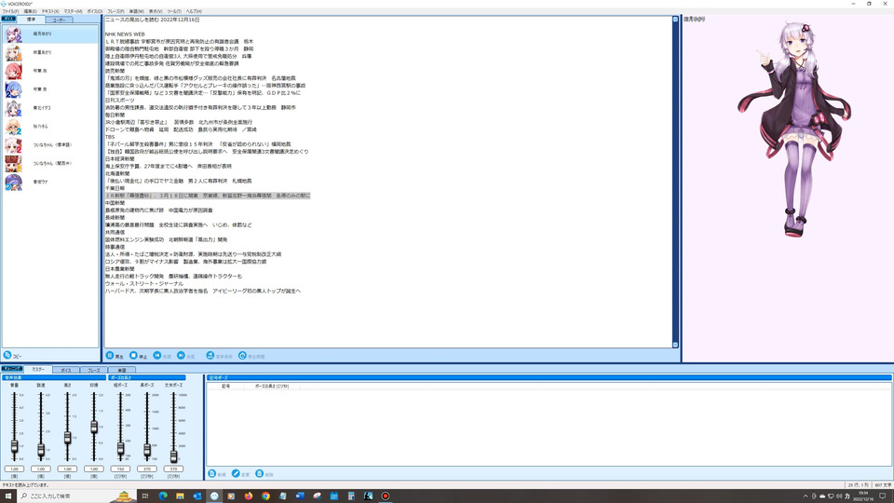Image resolution: width=894 pixels, height=503 pixels.
Task: Click the 削除 delete pause symbol icon
Action: coord(260,474)
